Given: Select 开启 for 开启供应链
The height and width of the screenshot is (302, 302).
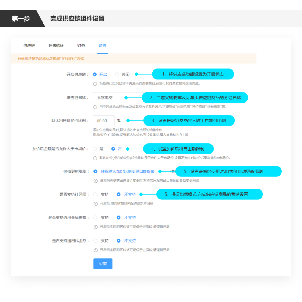Looking at the screenshot, I should pos(95,74).
